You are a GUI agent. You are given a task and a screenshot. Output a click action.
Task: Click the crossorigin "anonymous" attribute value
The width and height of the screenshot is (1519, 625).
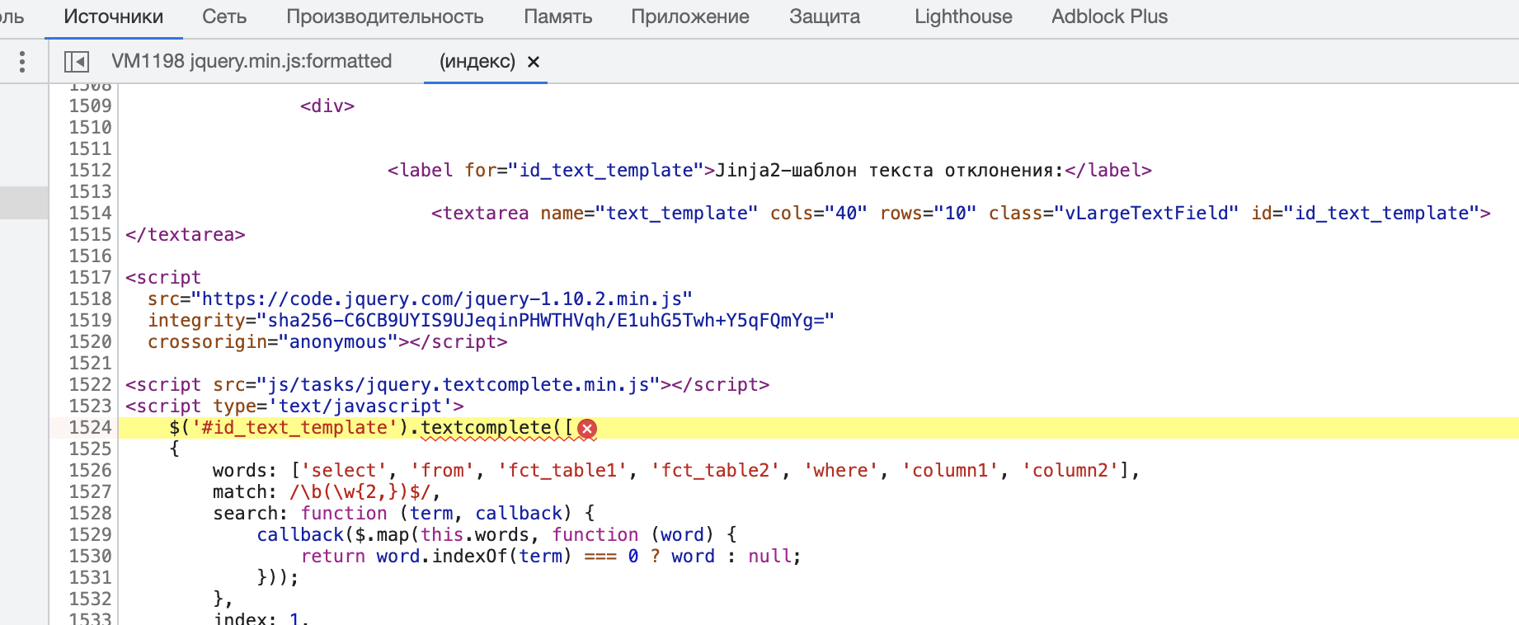(338, 341)
